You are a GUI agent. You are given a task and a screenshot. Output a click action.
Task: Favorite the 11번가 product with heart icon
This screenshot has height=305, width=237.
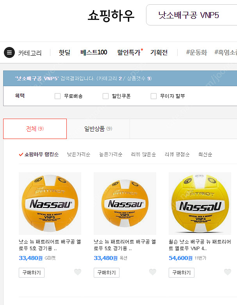[x=228, y=272]
